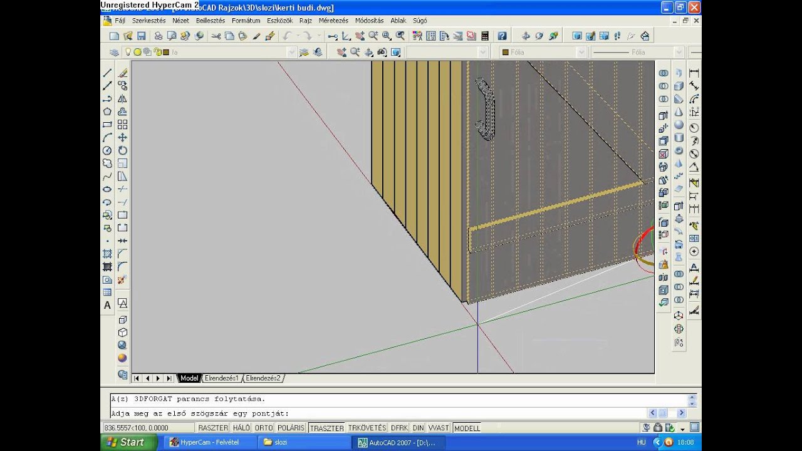Select the Move modify tool
This screenshot has width=802, height=451.
pos(123,138)
